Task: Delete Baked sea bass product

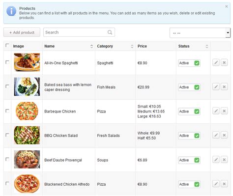Action: (x=224, y=86)
